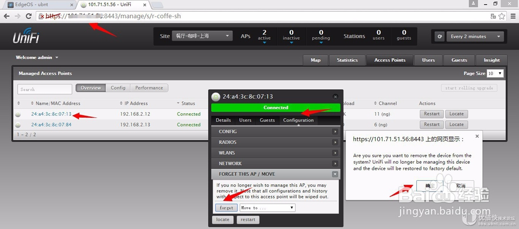This screenshot has width=519, height=229.
Task: Select the Performance view
Action: tap(149, 88)
